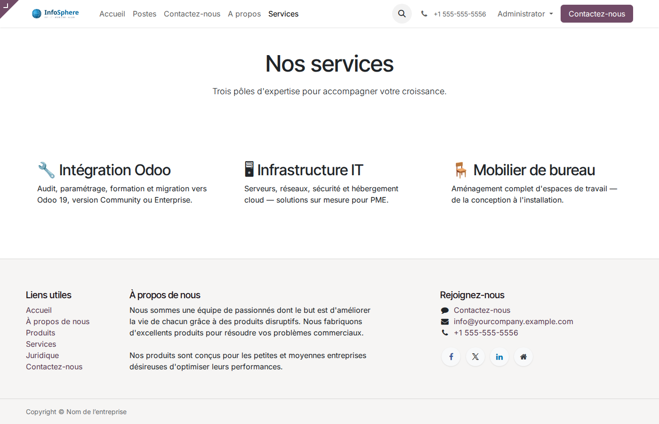Open the LinkedIn social icon
Viewport: 659px width, 424px height.
click(499, 357)
